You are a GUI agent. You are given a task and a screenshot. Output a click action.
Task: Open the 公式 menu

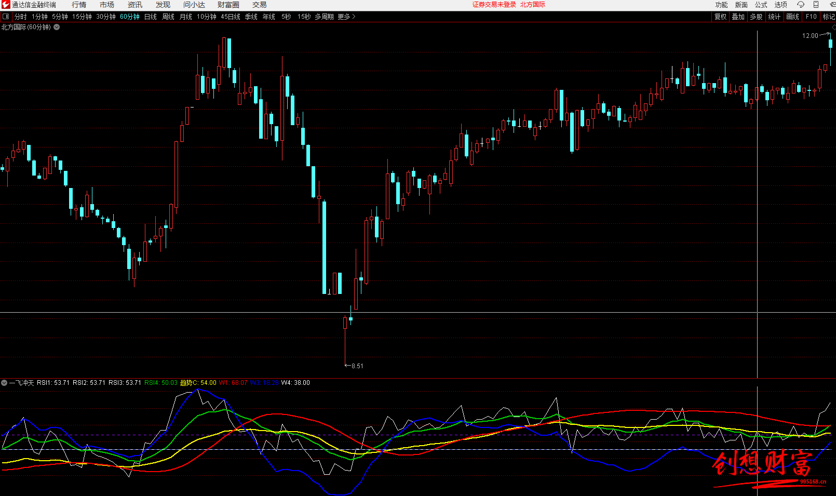click(x=761, y=5)
